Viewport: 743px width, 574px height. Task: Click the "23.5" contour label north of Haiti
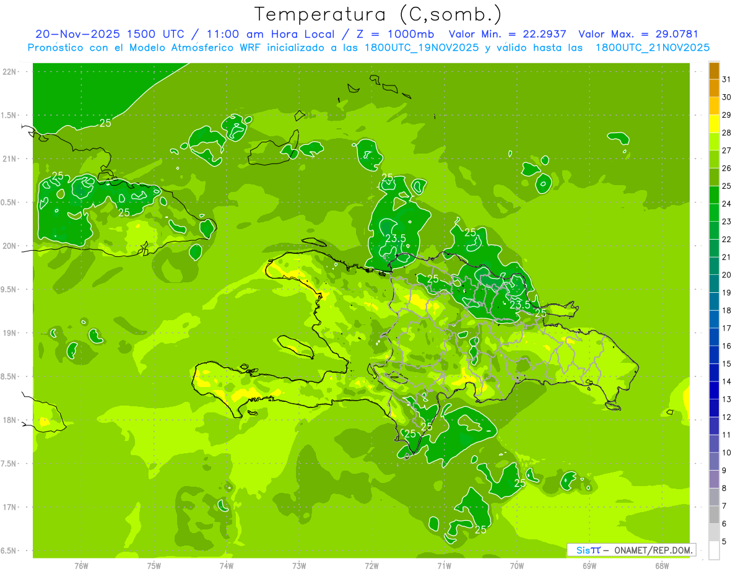(395, 238)
